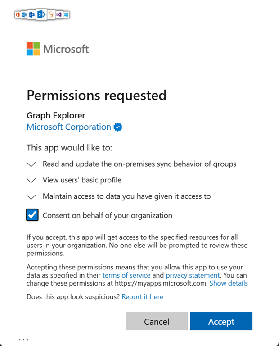279x346 pixels.
Task: Click Report it here link
Action: point(142,297)
